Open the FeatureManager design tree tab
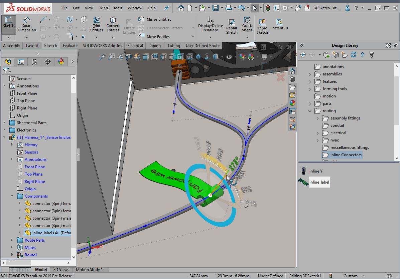400x279 pixels. 8,62
